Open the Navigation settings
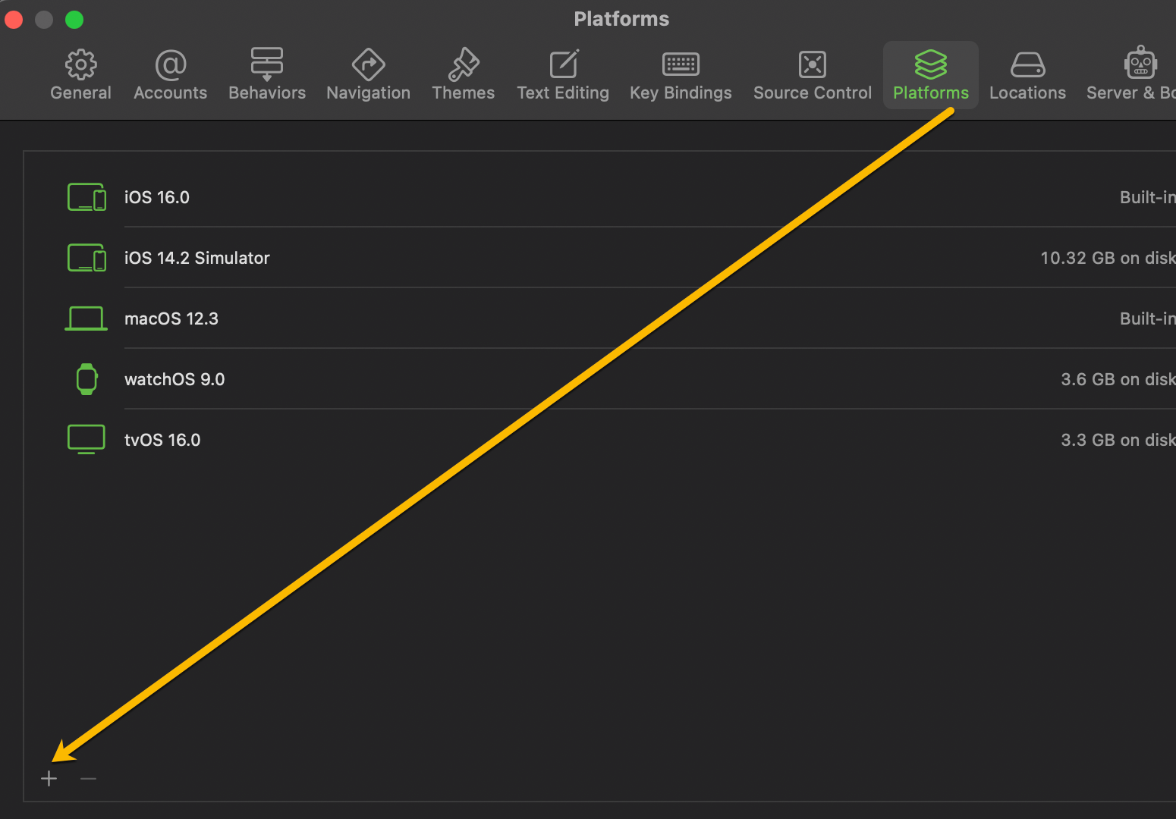 368,74
